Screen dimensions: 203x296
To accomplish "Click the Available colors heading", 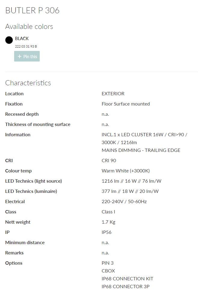I will 29,27.
